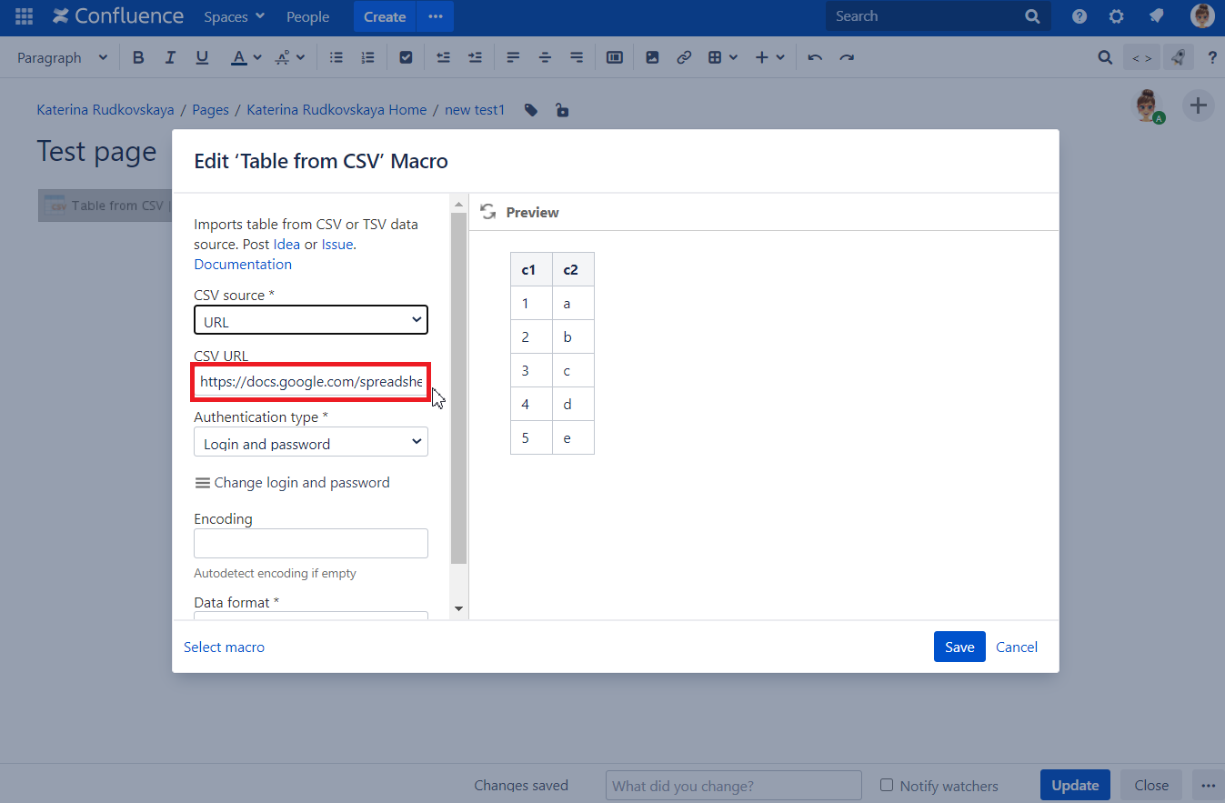Click into the Encoding input field
Screen dimensions: 1225x803
tap(310, 543)
